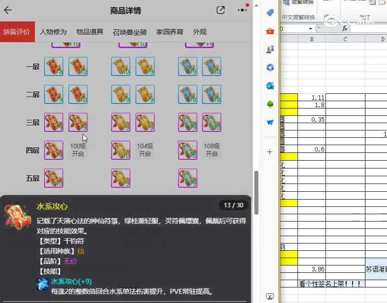The image size is (387, 303).
Task: Select 三层 blue talisman +9
Action: pos(188,122)
